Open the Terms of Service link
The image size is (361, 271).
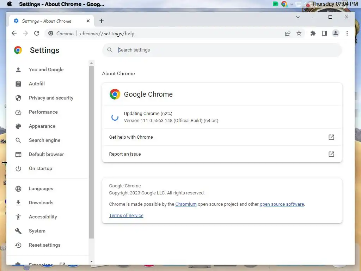[126, 216]
